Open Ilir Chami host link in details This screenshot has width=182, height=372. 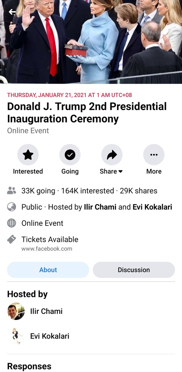[100, 207]
